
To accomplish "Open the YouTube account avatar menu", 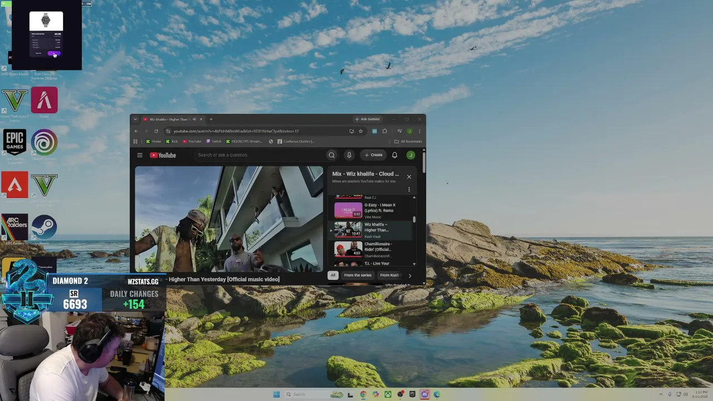I will click(411, 155).
